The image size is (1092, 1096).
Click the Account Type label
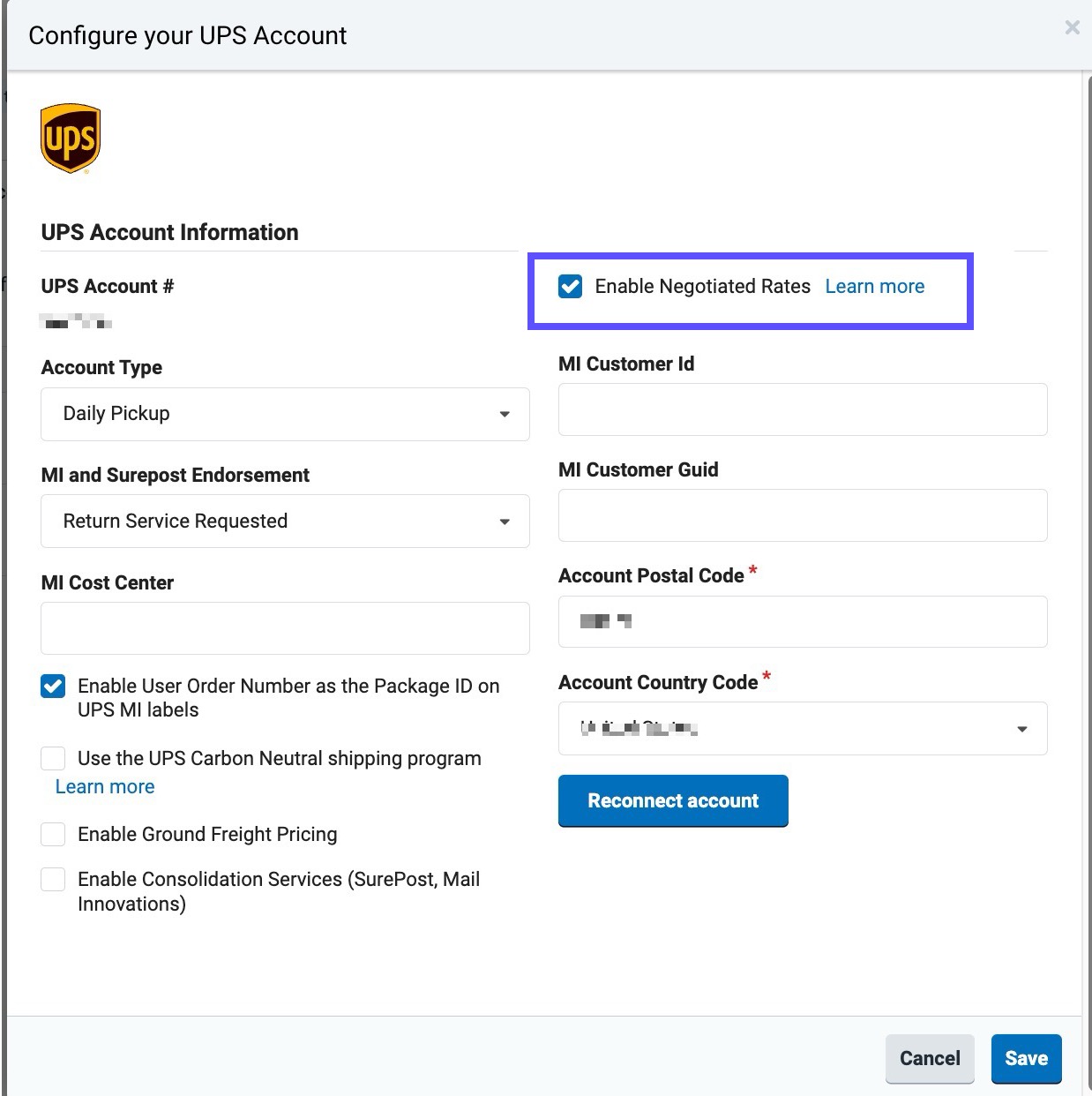click(x=101, y=367)
